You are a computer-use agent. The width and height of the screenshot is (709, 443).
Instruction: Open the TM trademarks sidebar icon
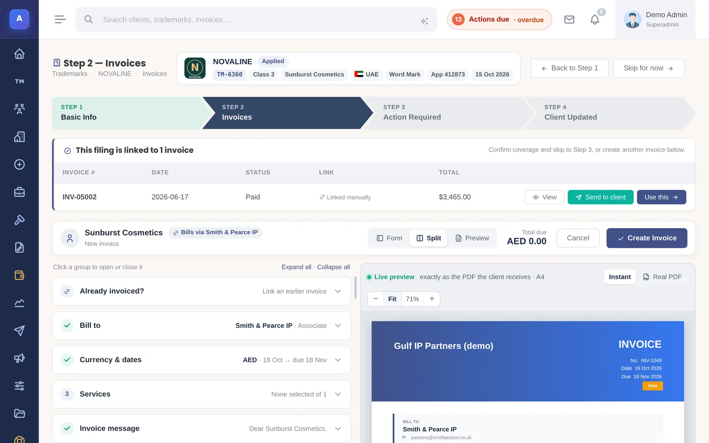tap(19, 82)
